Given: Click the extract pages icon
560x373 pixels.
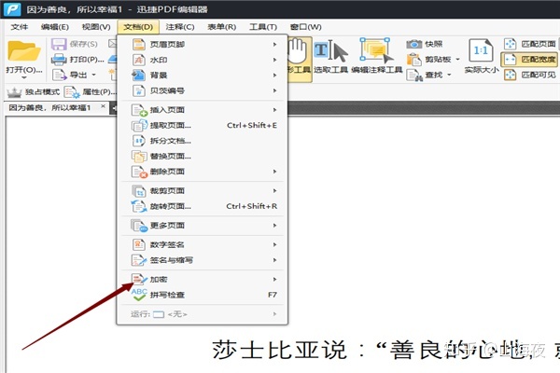Looking at the screenshot, I should pyautogui.click(x=139, y=125).
